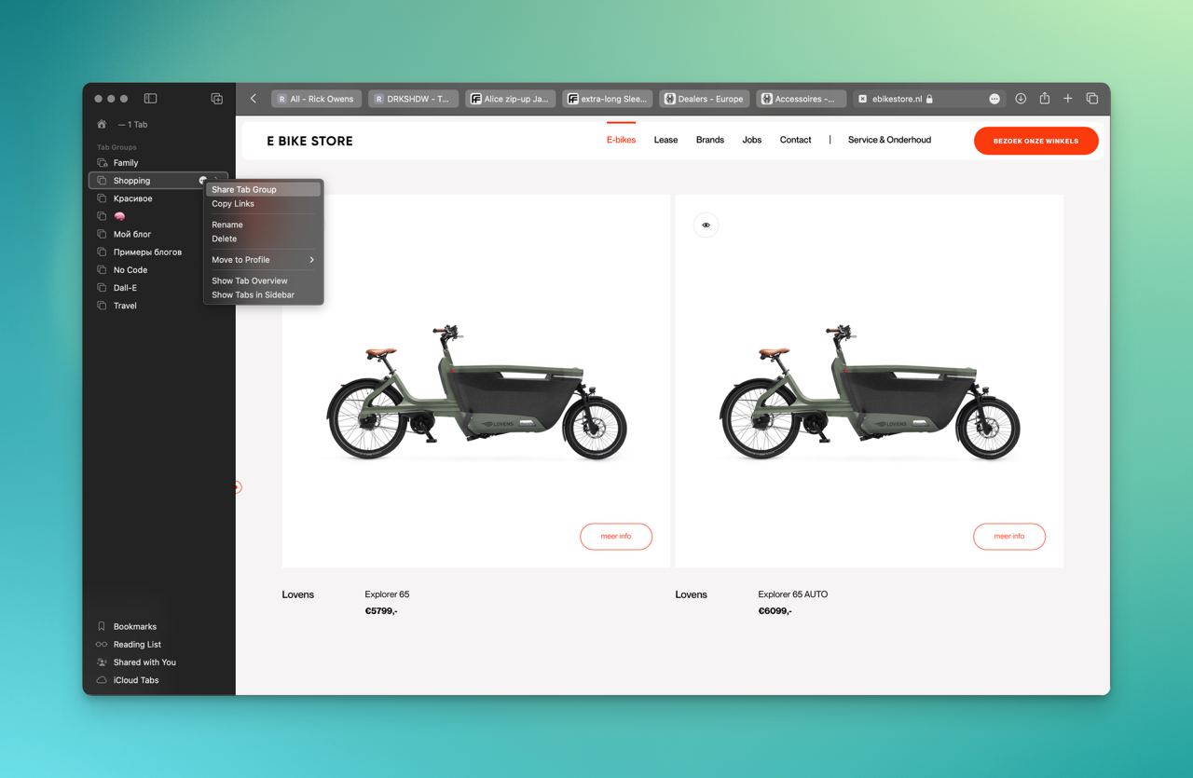1193x778 pixels.
Task: Click the lock icon in the address bar
Action: [x=929, y=99]
